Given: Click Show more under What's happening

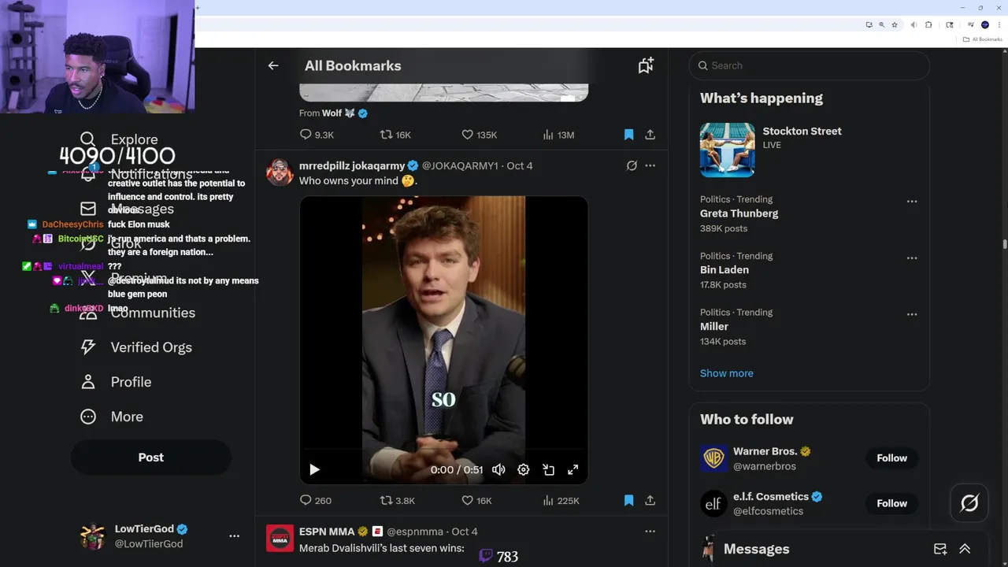Looking at the screenshot, I should click(x=726, y=373).
